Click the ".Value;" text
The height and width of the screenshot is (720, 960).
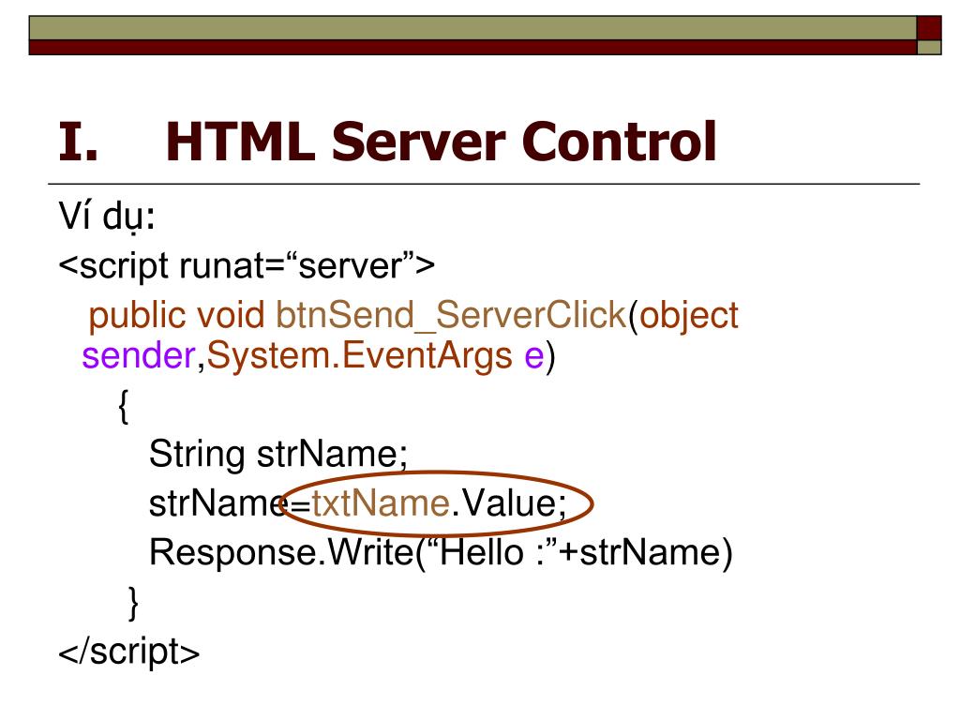point(510,503)
